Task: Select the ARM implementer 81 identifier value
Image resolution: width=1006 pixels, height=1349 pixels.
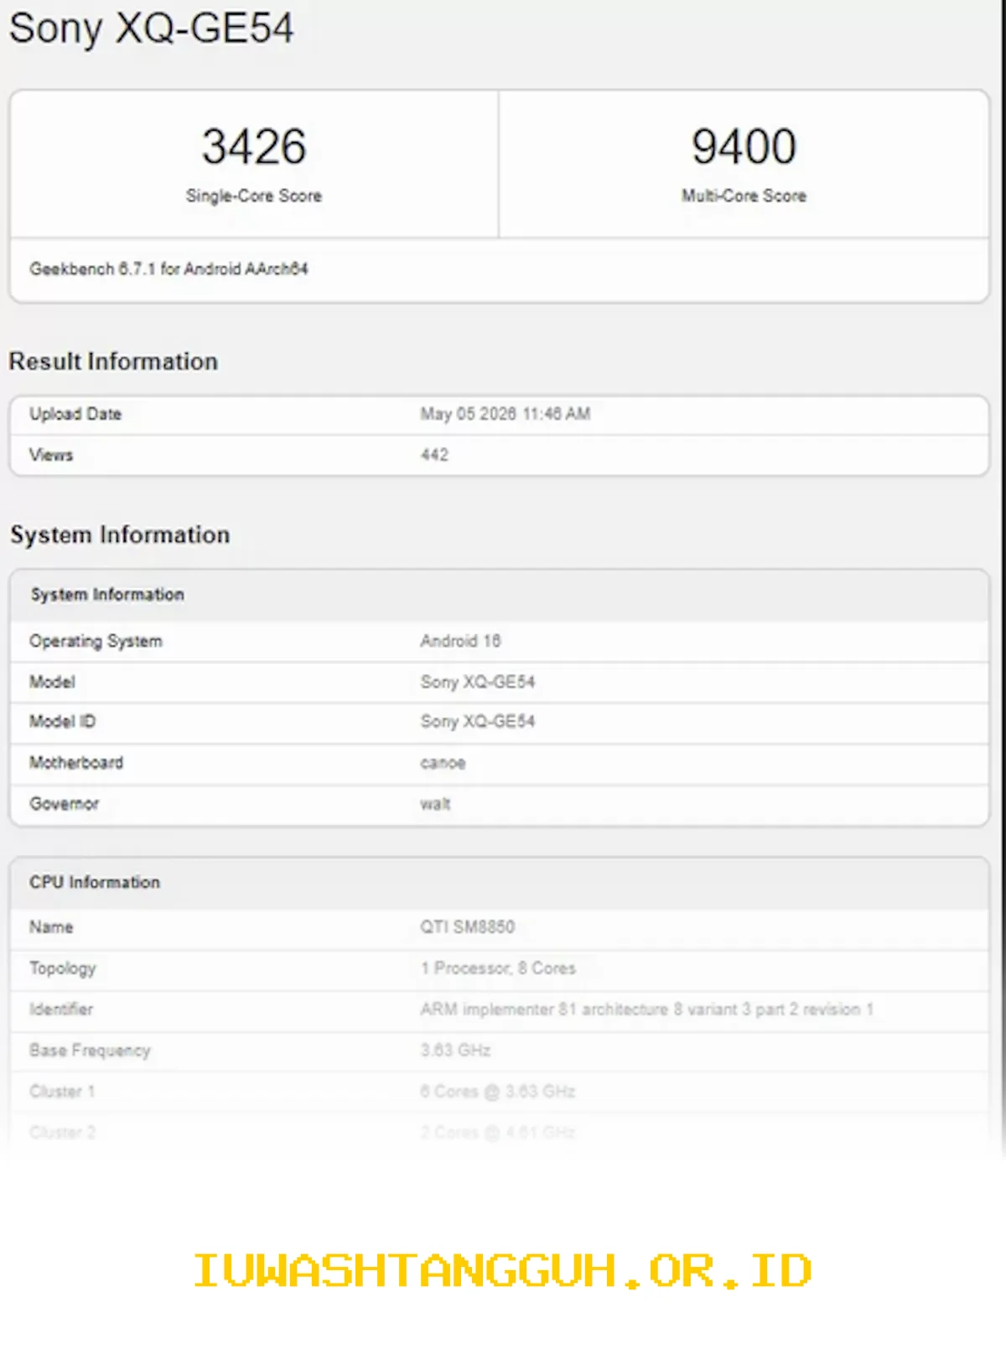Action: tap(647, 1009)
